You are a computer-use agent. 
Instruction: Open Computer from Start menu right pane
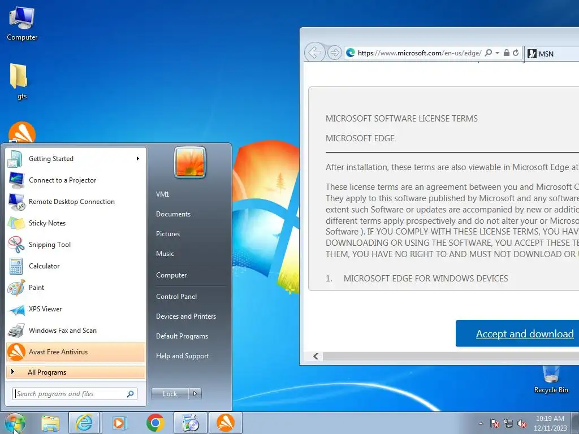171,275
